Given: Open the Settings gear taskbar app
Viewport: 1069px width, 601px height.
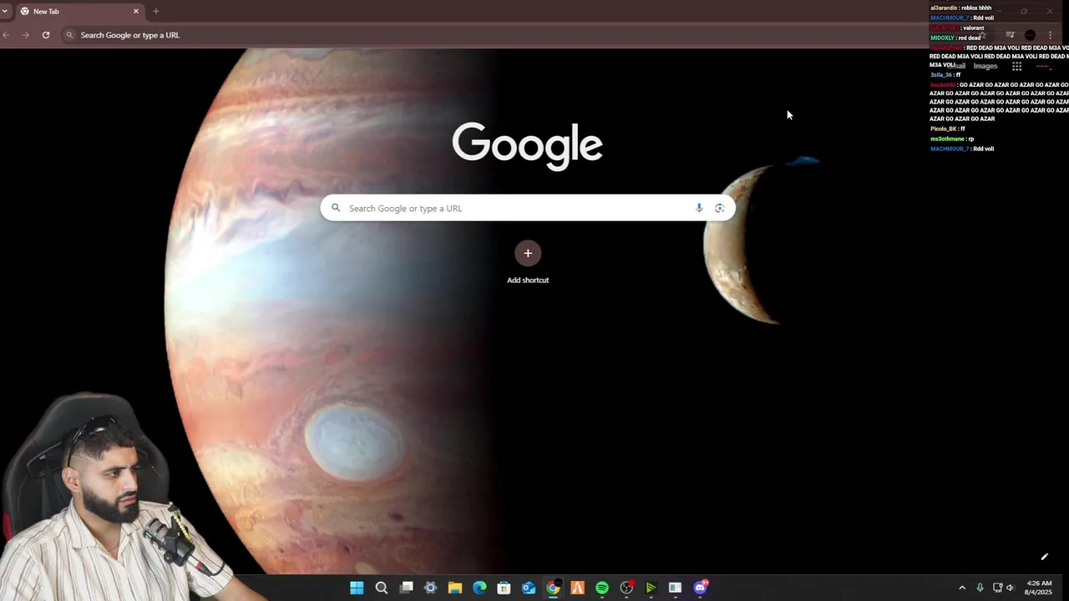Looking at the screenshot, I should click(x=430, y=588).
